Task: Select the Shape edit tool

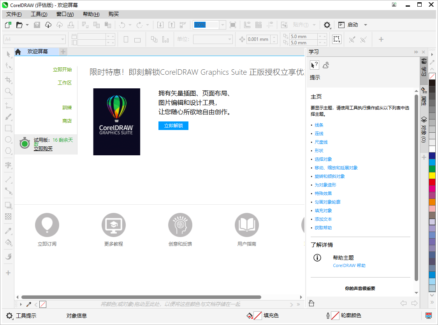Action: click(x=9, y=66)
